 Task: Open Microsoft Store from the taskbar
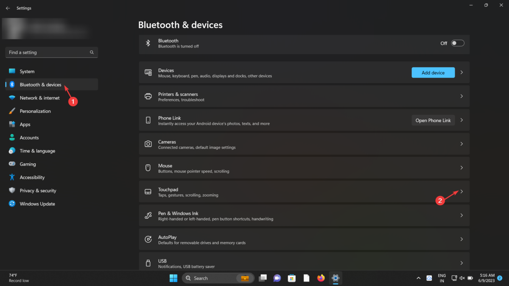[291, 278]
